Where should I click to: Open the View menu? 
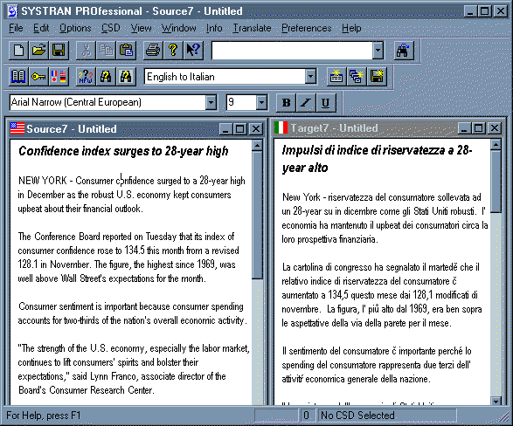pos(141,28)
